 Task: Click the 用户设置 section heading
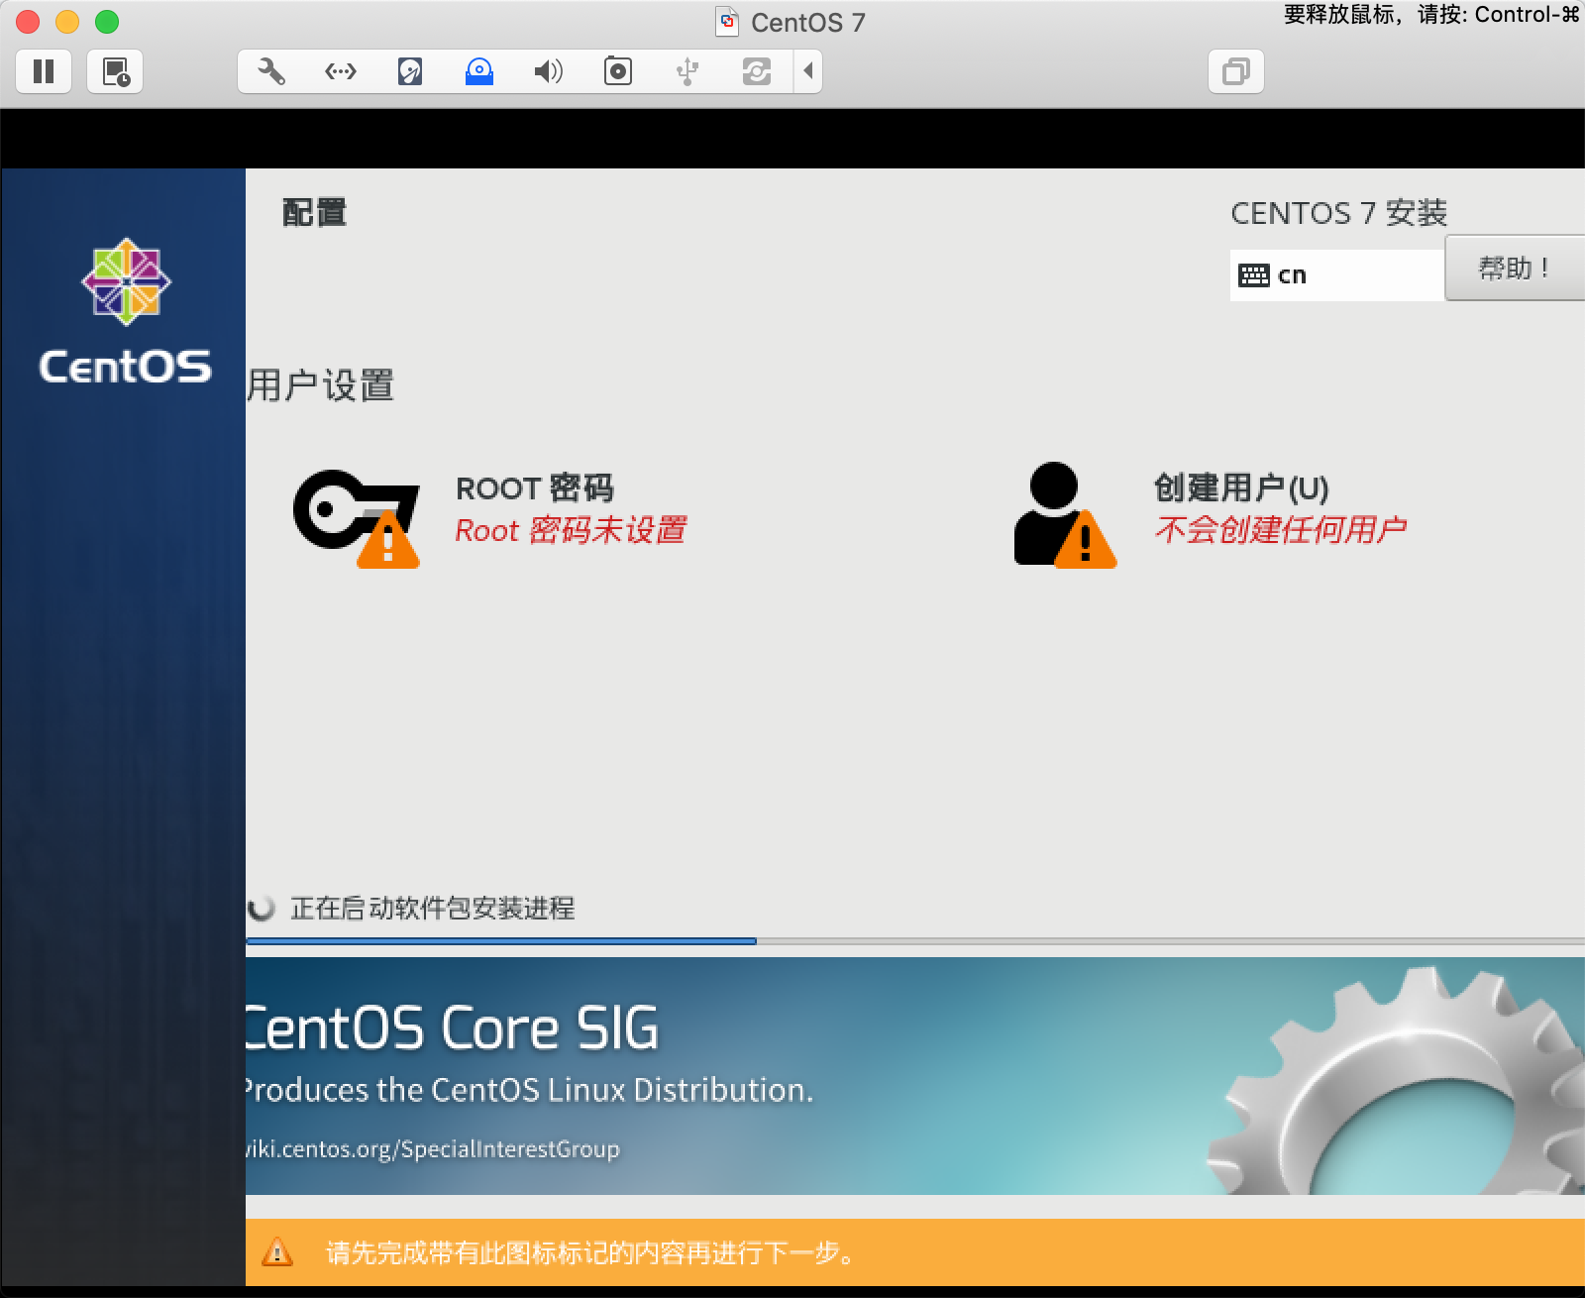click(x=321, y=385)
